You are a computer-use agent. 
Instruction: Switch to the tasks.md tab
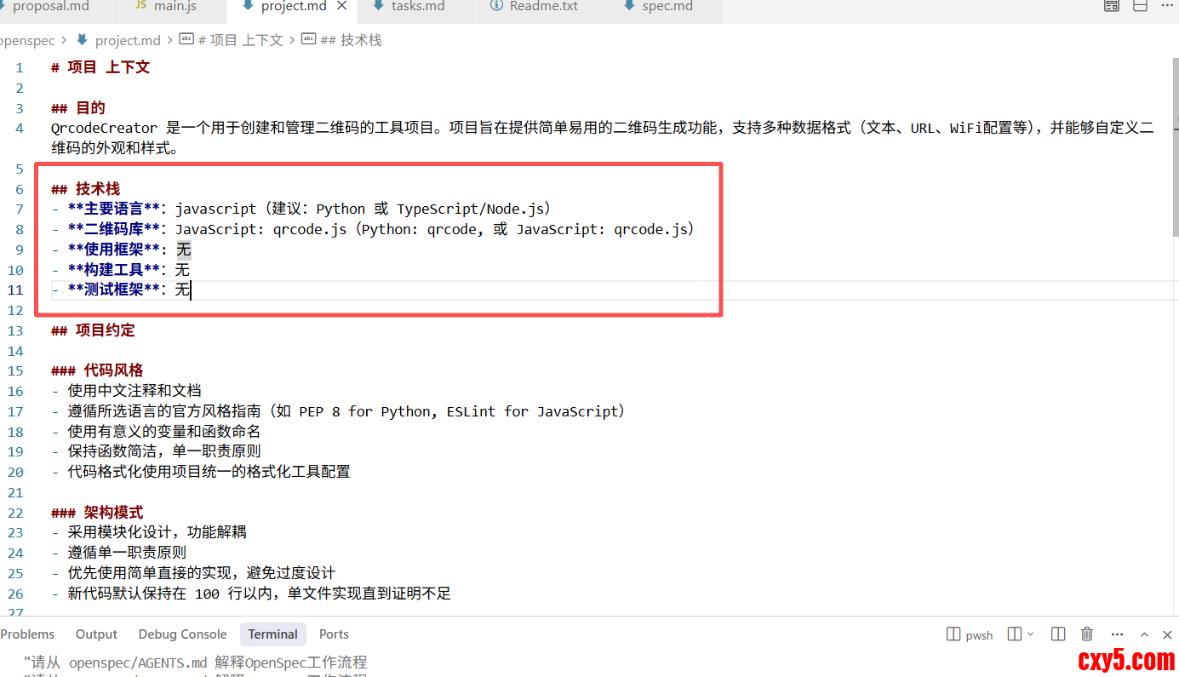pyautogui.click(x=418, y=7)
